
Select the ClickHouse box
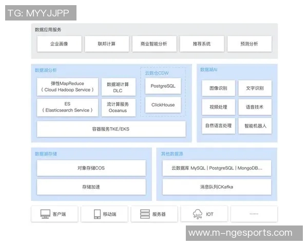coord(163,105)
